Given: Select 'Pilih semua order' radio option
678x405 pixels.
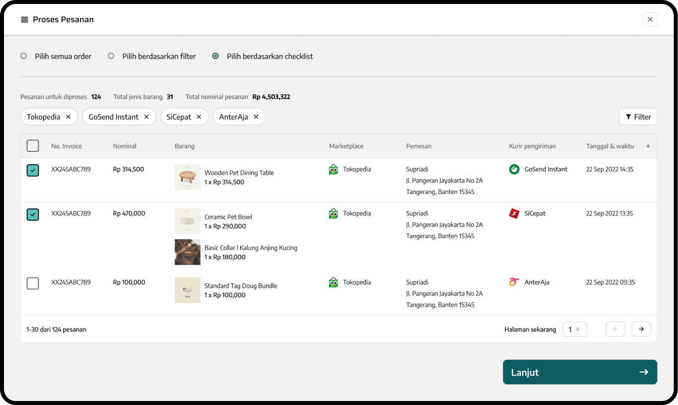Looking at the screenshot, I should 23,56.
